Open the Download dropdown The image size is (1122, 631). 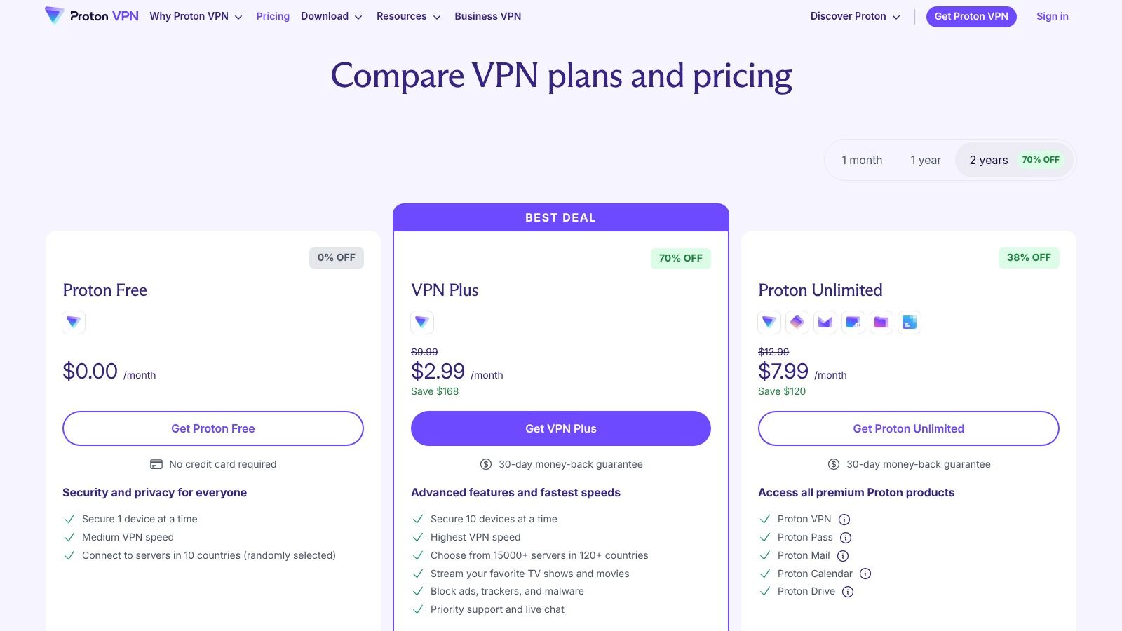tap(331, 16)
